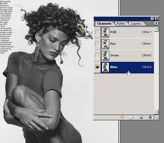
Task: Hide the Blue channel eye icon
Action: click(97, 67)
